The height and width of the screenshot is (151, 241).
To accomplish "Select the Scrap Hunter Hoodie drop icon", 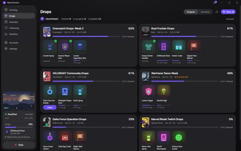I will (x=149, y=47).
